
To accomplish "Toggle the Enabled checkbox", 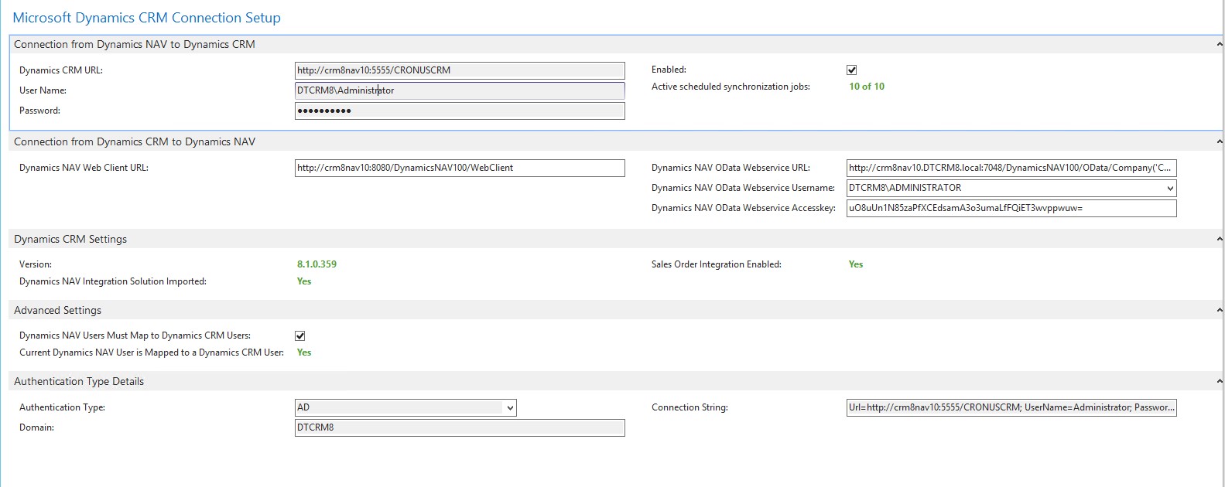I will point(851,70).
